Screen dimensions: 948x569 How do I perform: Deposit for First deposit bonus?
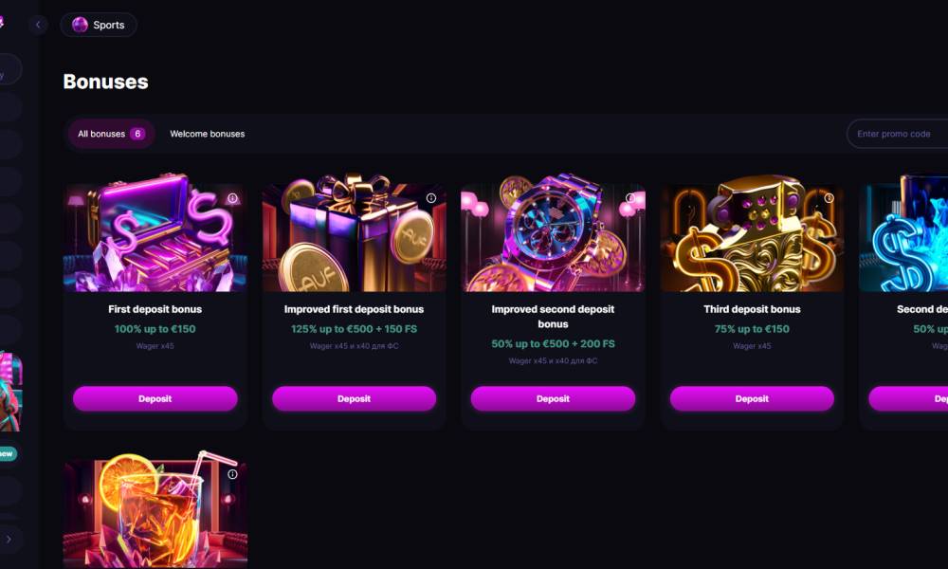click(155, 398)
